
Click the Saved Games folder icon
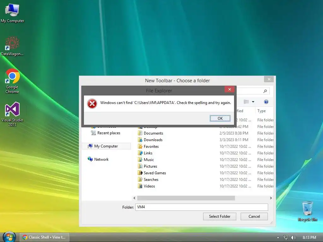(x=140, y=173)
